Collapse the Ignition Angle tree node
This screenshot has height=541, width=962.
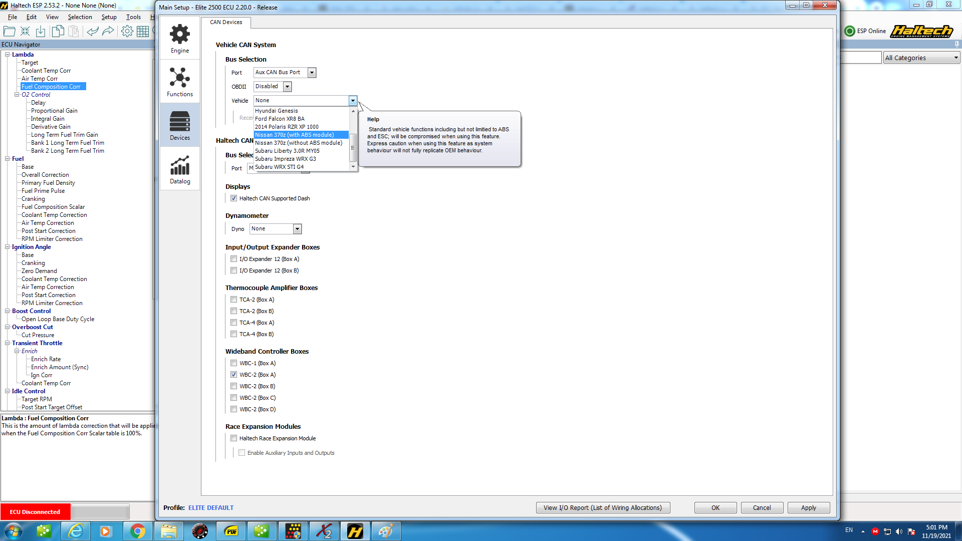8,247
